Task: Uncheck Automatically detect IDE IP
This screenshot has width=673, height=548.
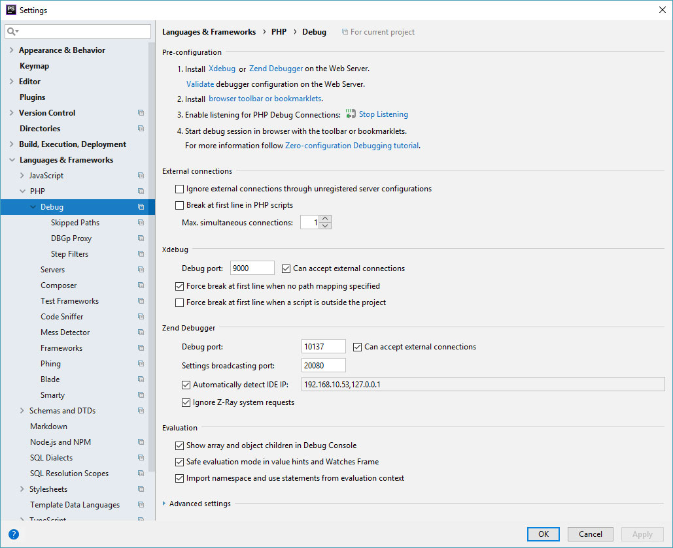Action: 186,385
